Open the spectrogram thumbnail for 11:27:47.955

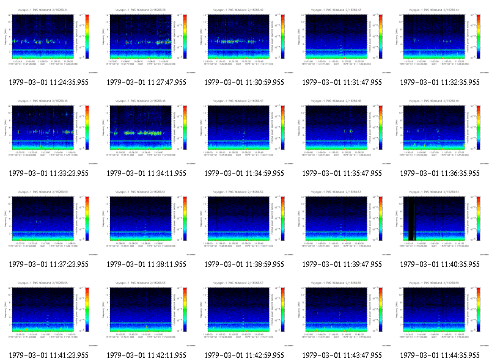pyautogui.click(x=147, y=40)
